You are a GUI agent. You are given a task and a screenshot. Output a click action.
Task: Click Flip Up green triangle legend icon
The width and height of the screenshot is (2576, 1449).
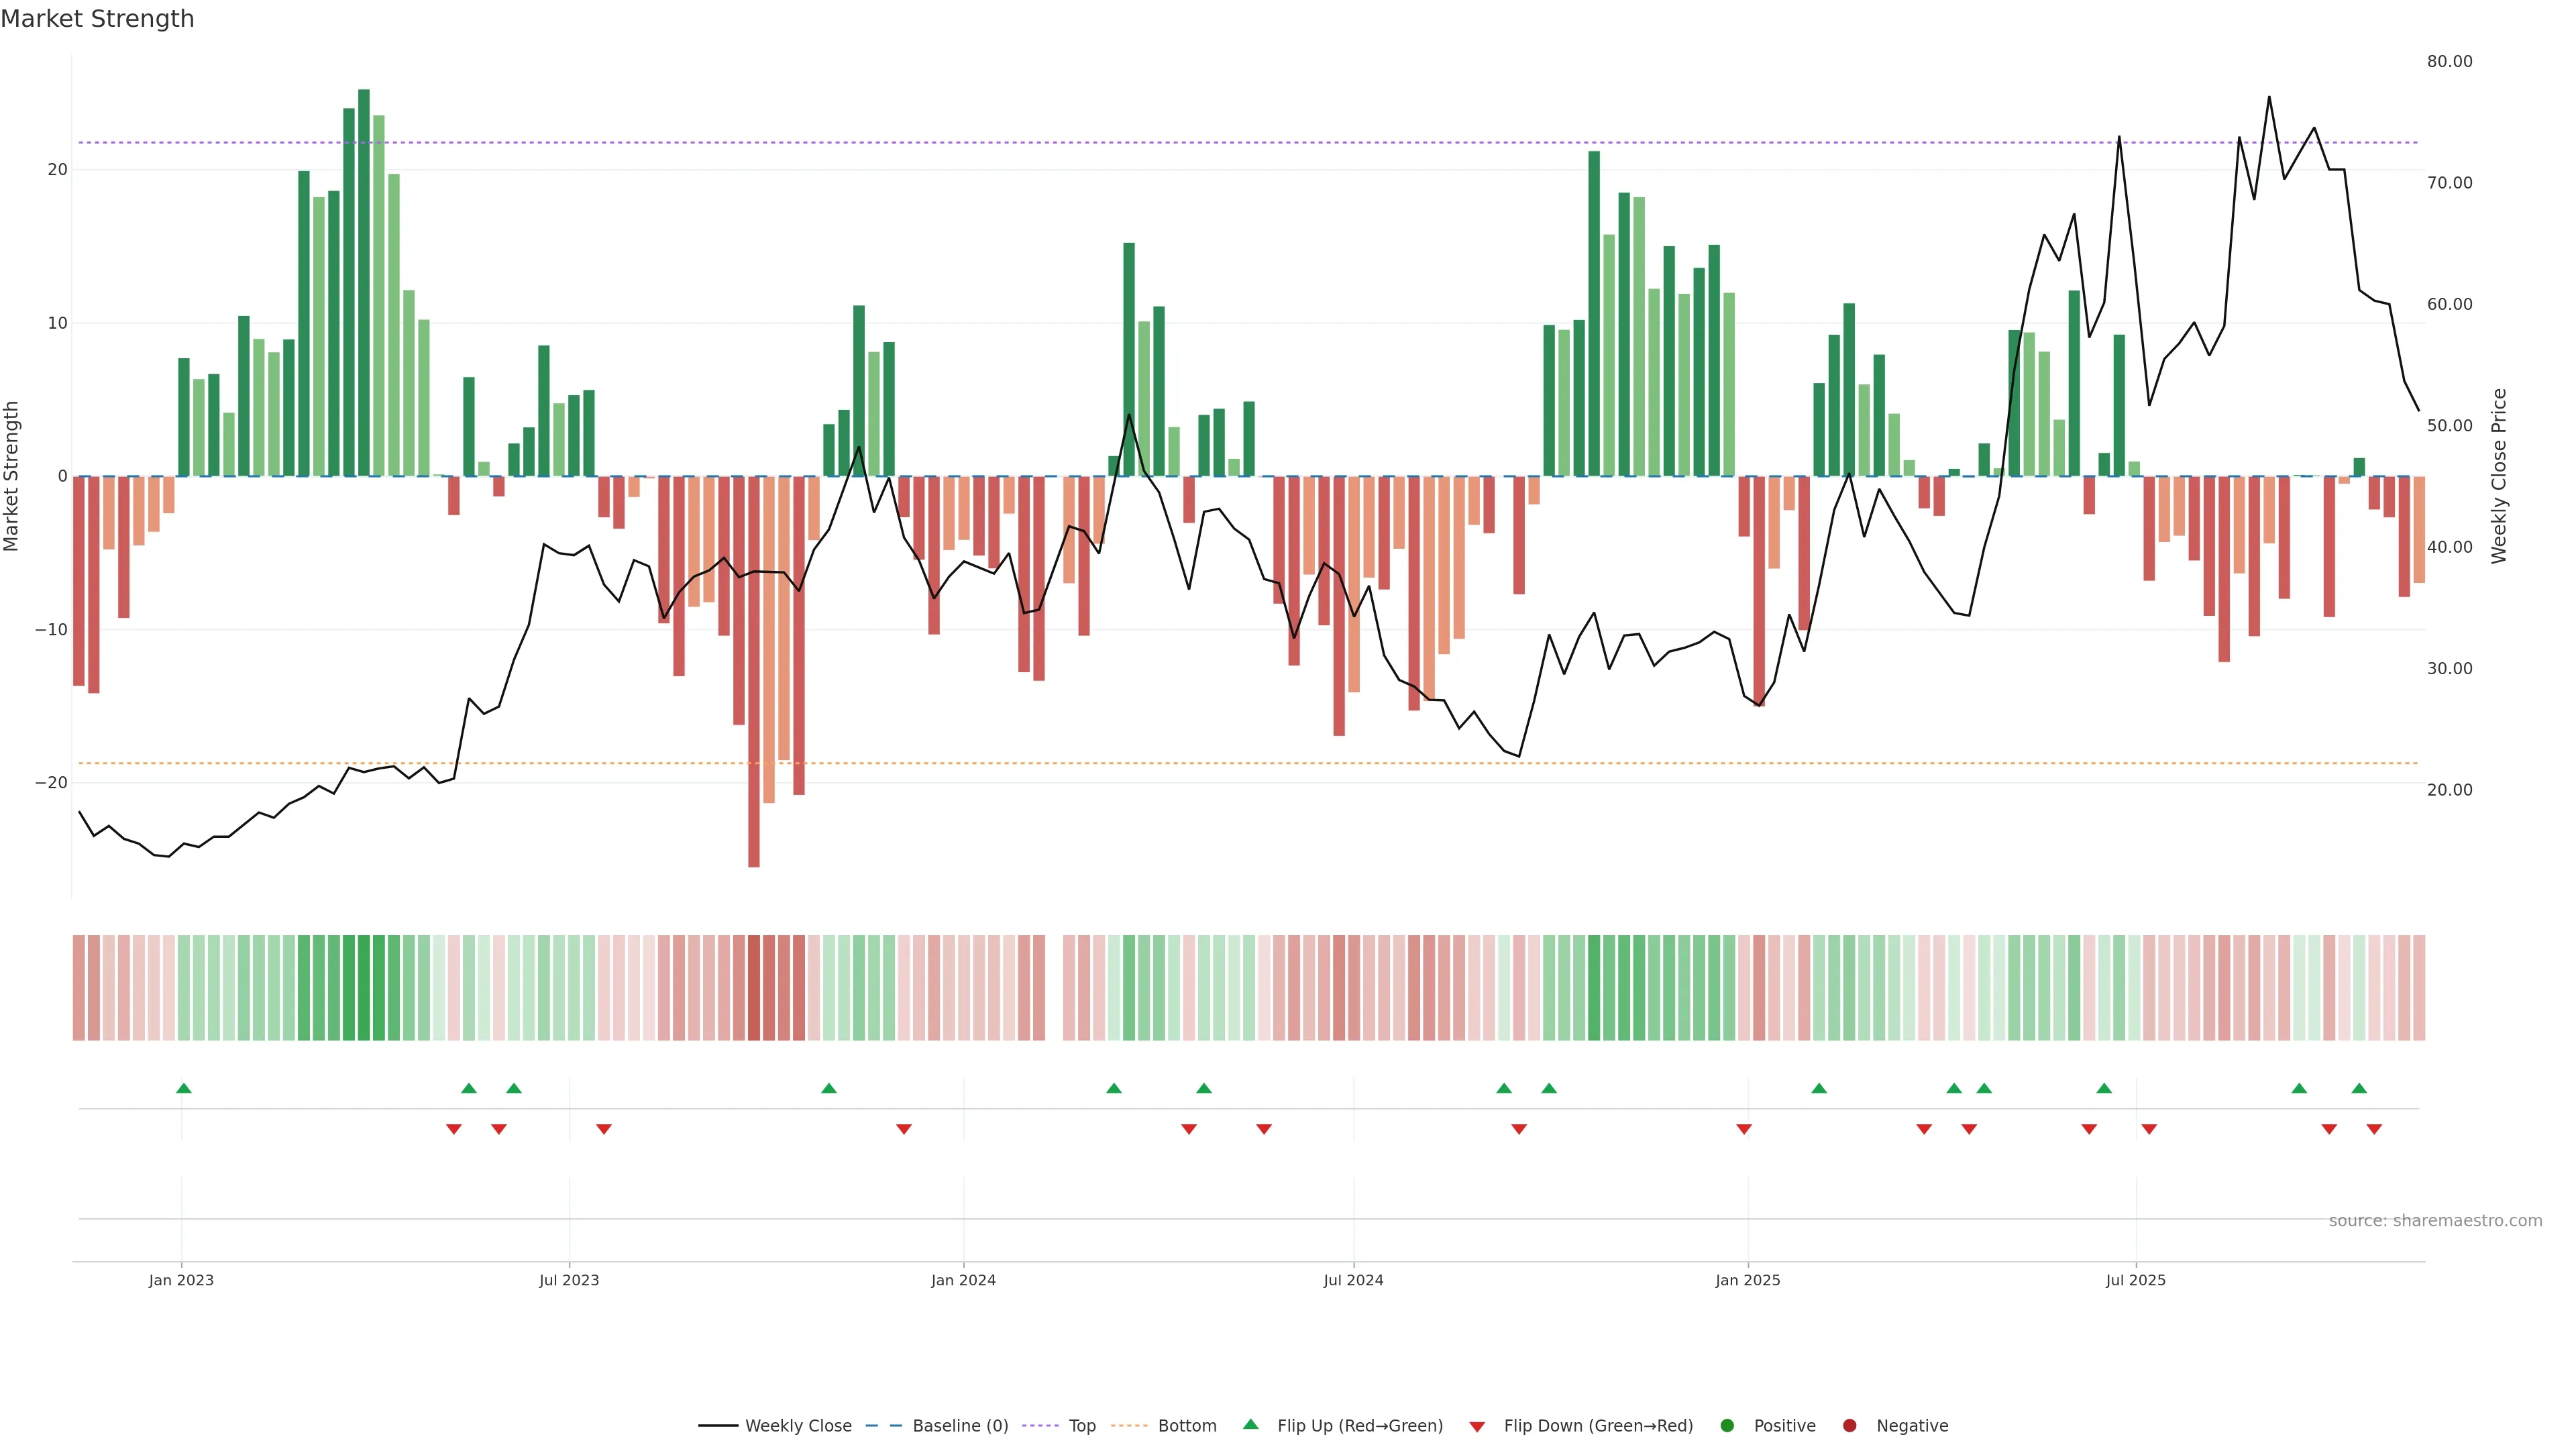click(1250, 1425)
